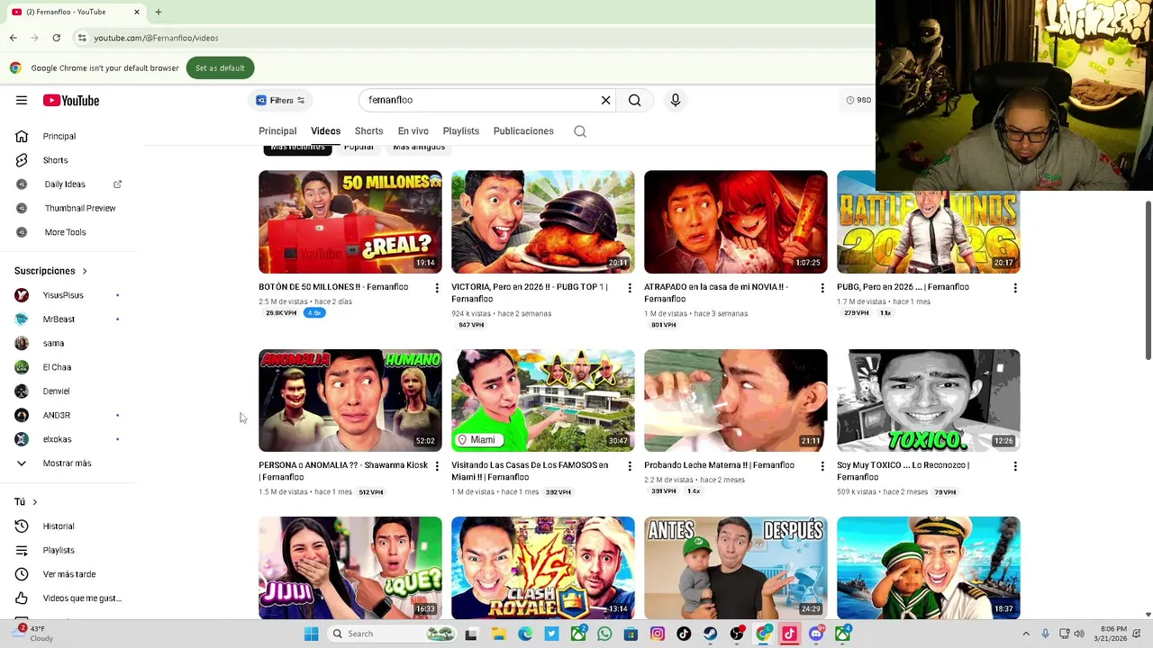This screenshot has height=648, width=1153.
Task: Open Ver más tarde clock icon
Action: 22,574
